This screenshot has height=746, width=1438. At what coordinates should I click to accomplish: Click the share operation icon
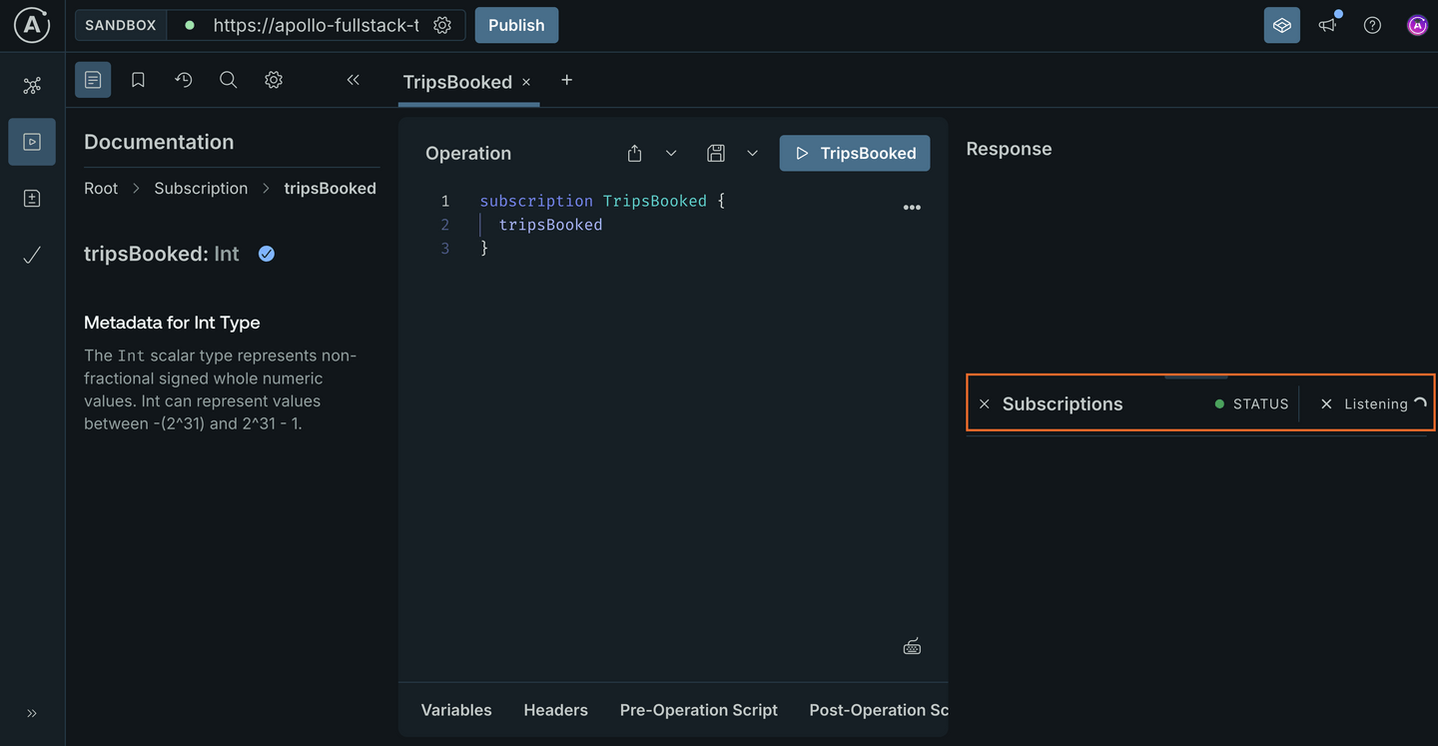coord(634,153)
